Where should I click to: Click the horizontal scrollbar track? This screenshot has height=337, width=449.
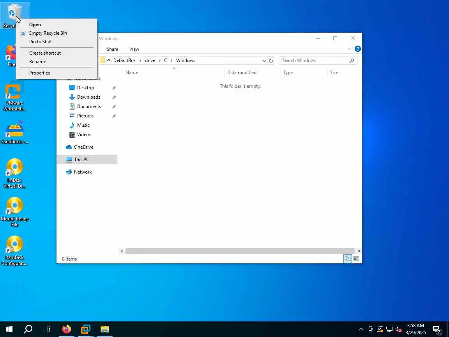click(x=240, y=251)
